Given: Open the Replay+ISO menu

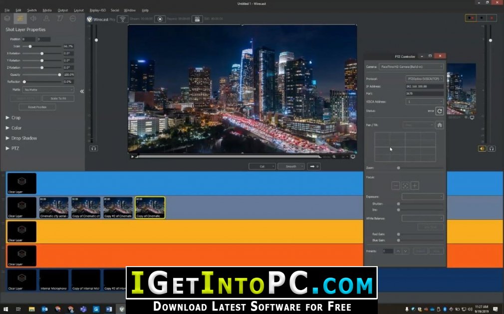Looking at the screenshot, I should tap(98, 10).
